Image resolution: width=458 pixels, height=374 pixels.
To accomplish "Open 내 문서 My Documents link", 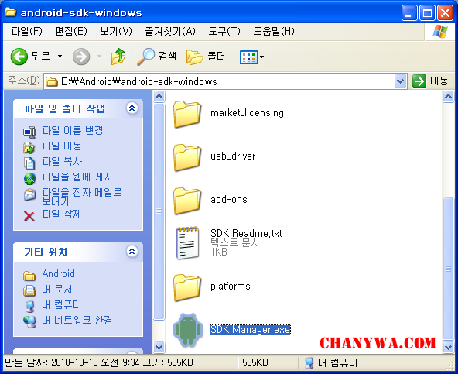I will click(57, 289).
